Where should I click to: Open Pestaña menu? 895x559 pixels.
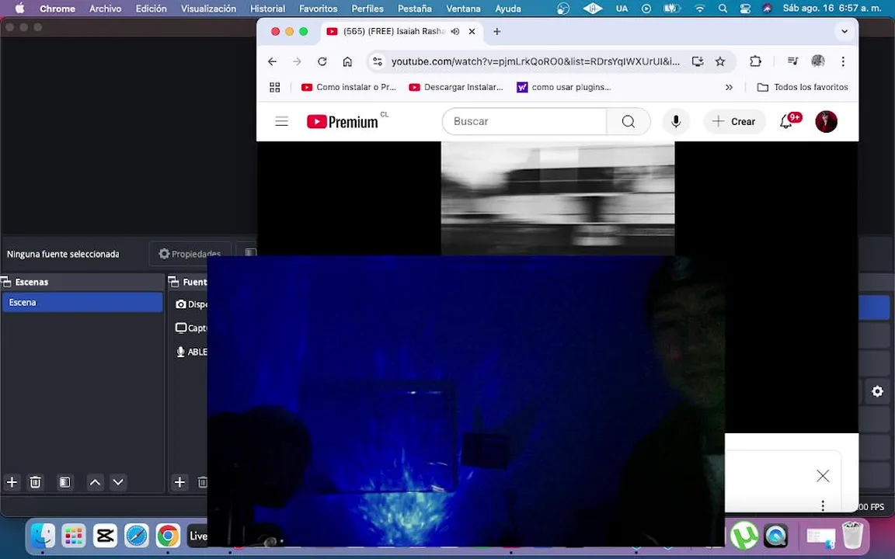(414, 9)
